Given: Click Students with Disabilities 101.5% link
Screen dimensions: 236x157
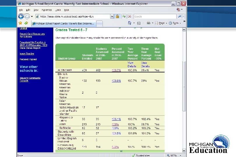Looking at the screenshot, I should (x=116, y=133).
